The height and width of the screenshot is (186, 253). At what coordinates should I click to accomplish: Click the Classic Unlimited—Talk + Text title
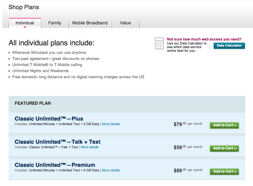(58, 142)
